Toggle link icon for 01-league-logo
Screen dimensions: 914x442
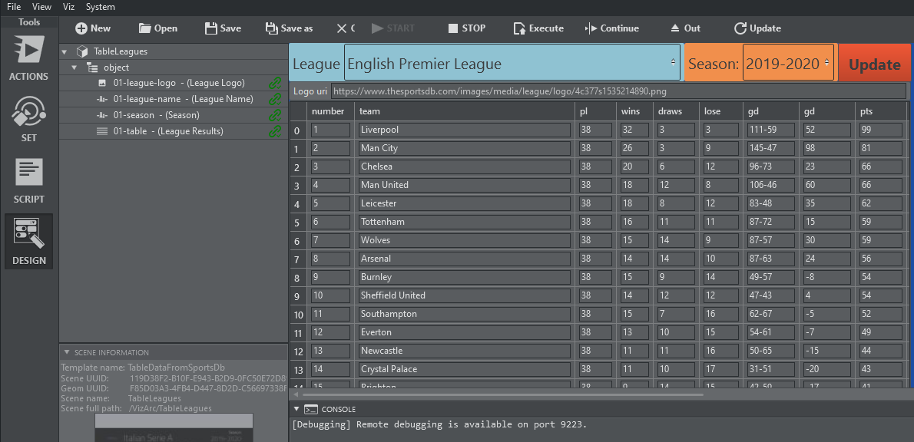274,83
